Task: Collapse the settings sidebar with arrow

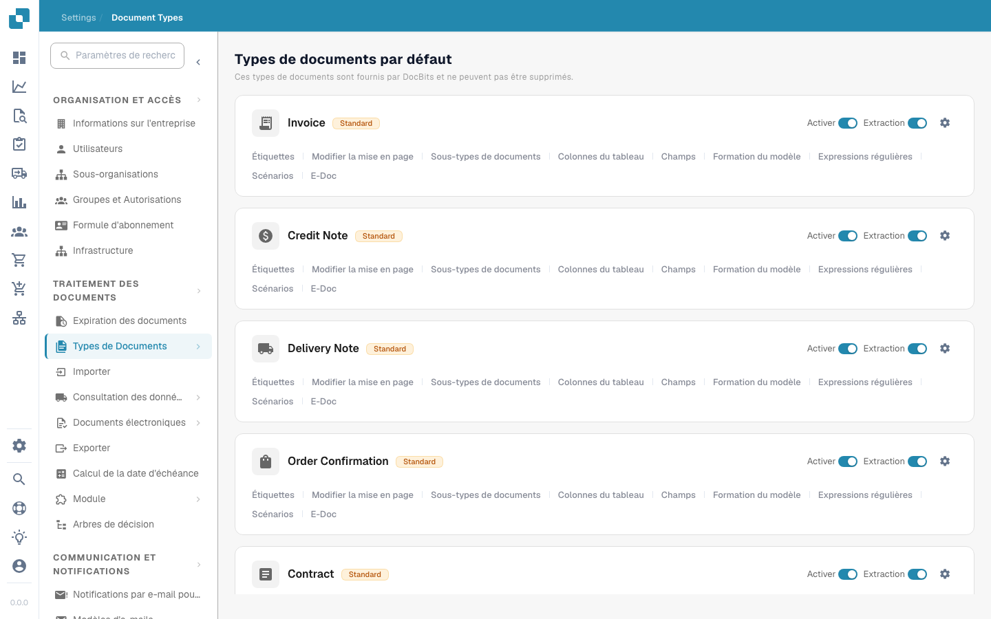Action: [x=198, y=63]
